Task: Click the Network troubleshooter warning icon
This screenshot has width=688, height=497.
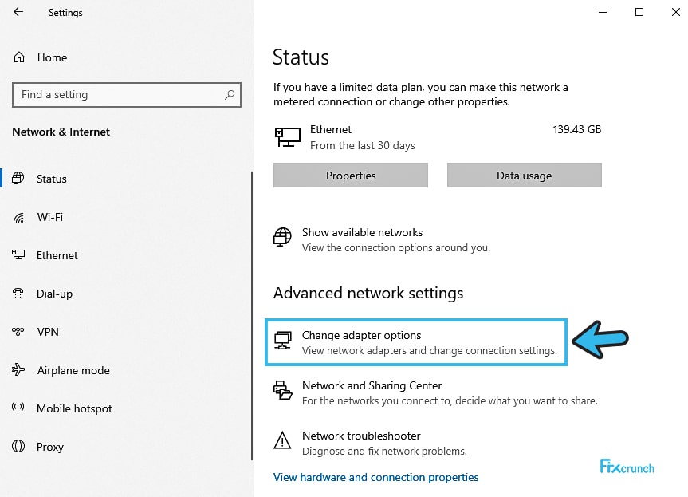Action: (282, 440)
